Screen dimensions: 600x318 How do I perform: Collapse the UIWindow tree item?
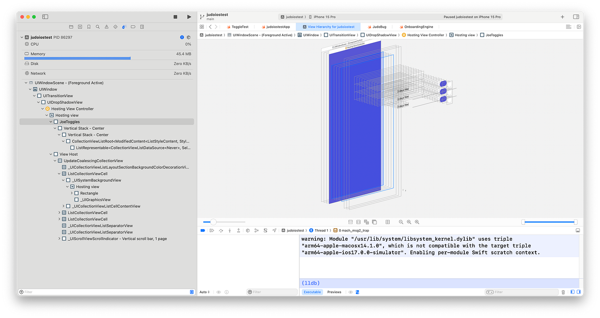(x=30, y=89)
